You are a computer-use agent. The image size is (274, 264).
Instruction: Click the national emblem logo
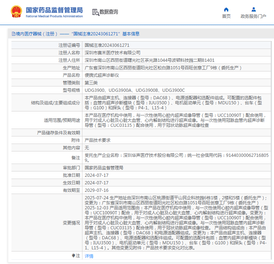pos(16,11)
